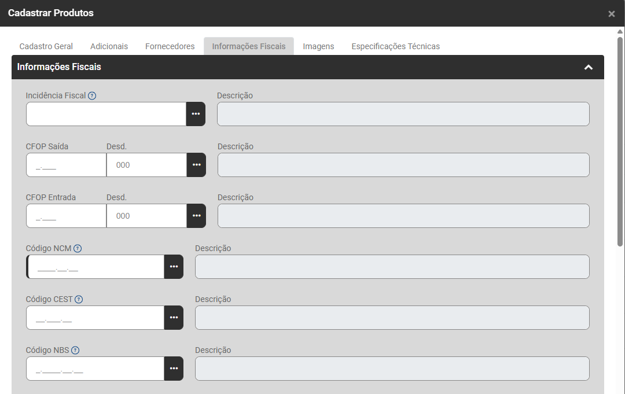
Task: Open the CFOP Saída search ellipsis
Action: [196, 165]
